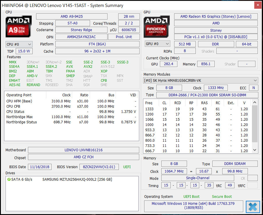
Task: Close the System Summary window
Action: 258,5
